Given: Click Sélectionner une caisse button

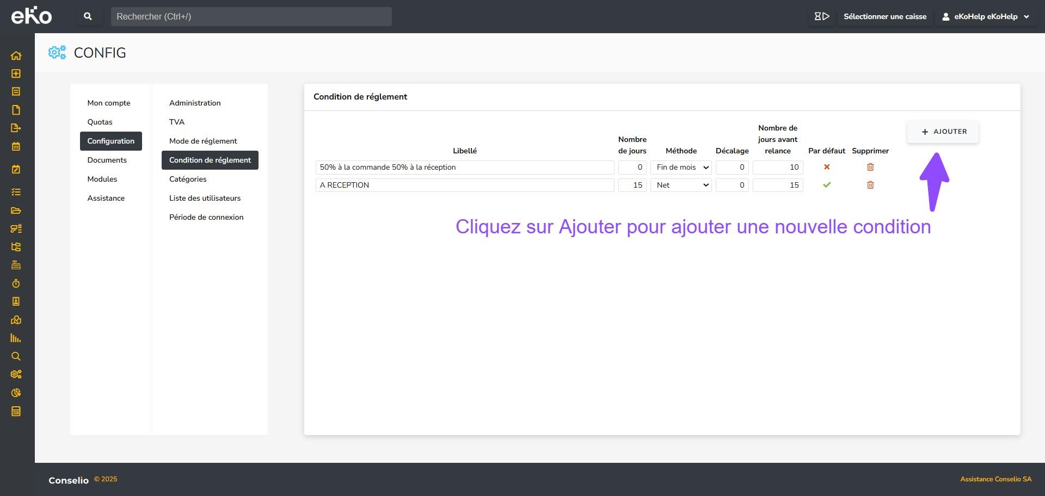Looking at the screenshot, I should tap(884, 16).
